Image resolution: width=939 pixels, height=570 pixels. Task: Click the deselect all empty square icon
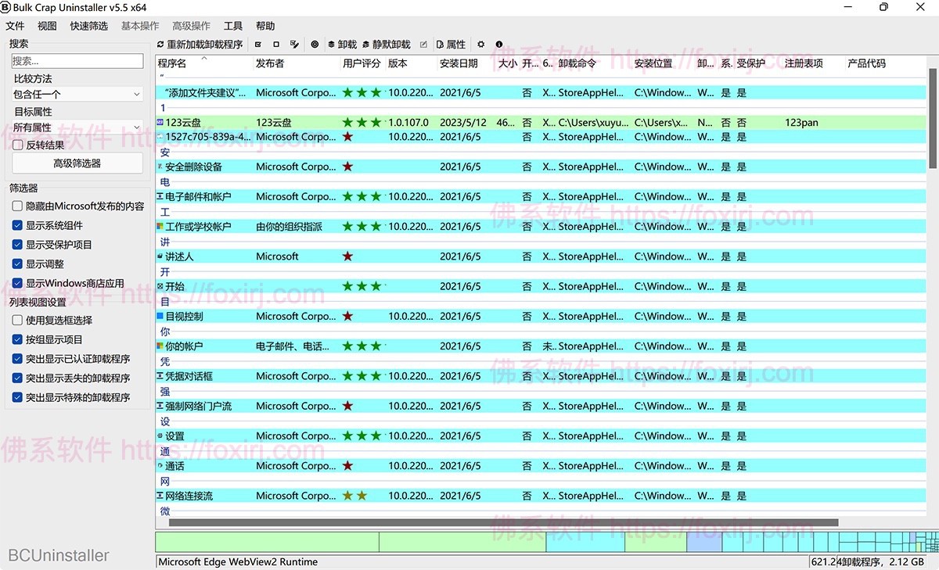[x=276, y=45]
